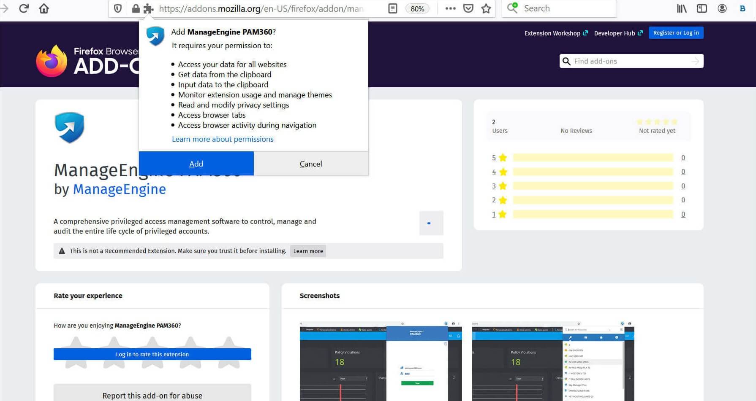Open Learn more about permissions link

223,139
